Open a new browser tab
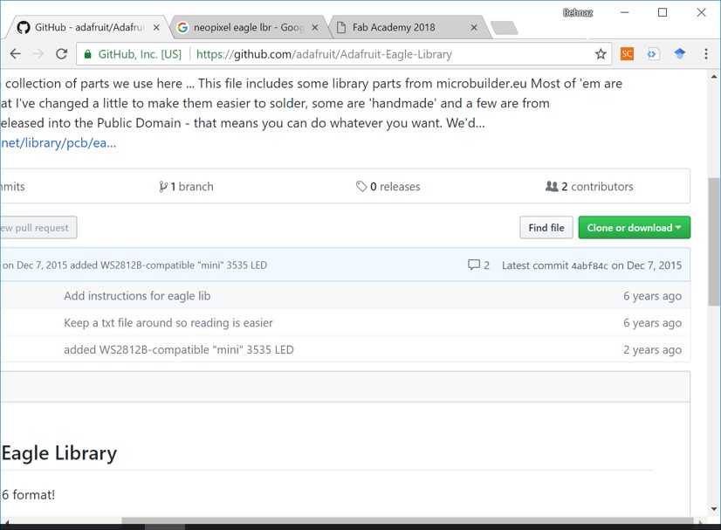Screen dimensions: 721x530 tap(505, 28)
